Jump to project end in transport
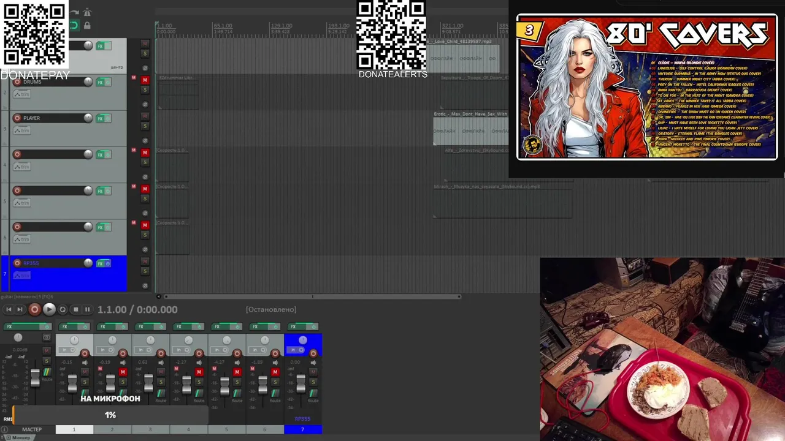This screenshot has height=441, width=785. 20,310
